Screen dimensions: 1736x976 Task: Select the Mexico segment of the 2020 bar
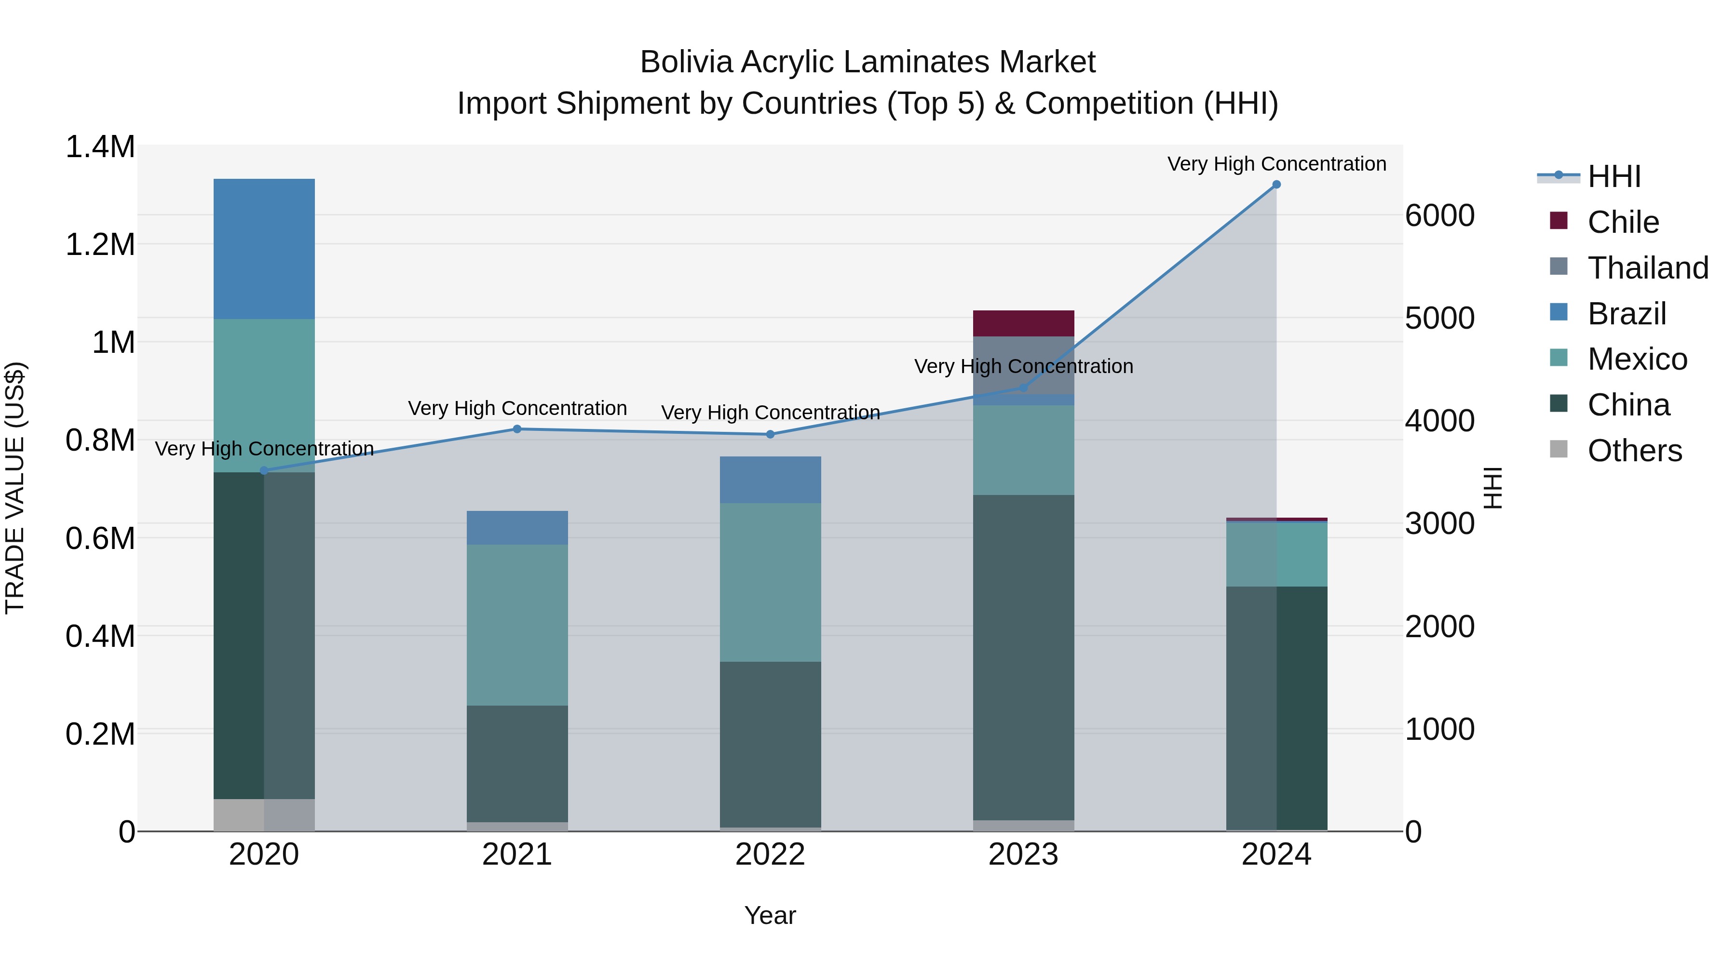pyautogui.click(x=264, y=396)
